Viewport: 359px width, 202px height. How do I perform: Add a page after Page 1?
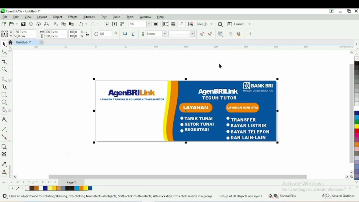click(55, 182)
